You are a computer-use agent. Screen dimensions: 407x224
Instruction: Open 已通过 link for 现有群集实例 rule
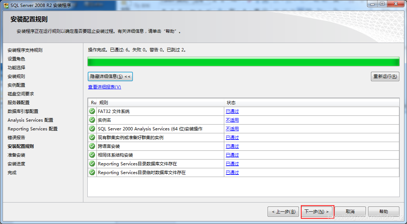click(x=232, y=137)
